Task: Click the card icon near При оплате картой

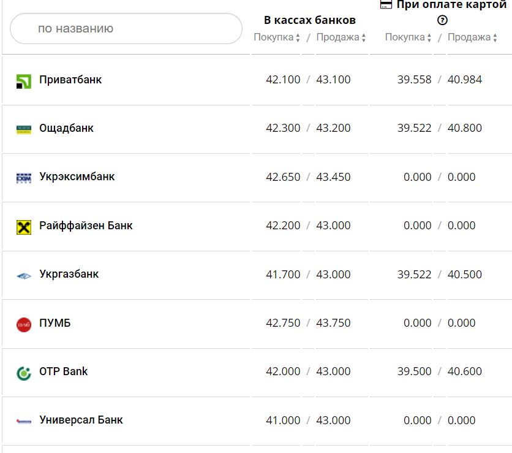Action: pos(386,4)
